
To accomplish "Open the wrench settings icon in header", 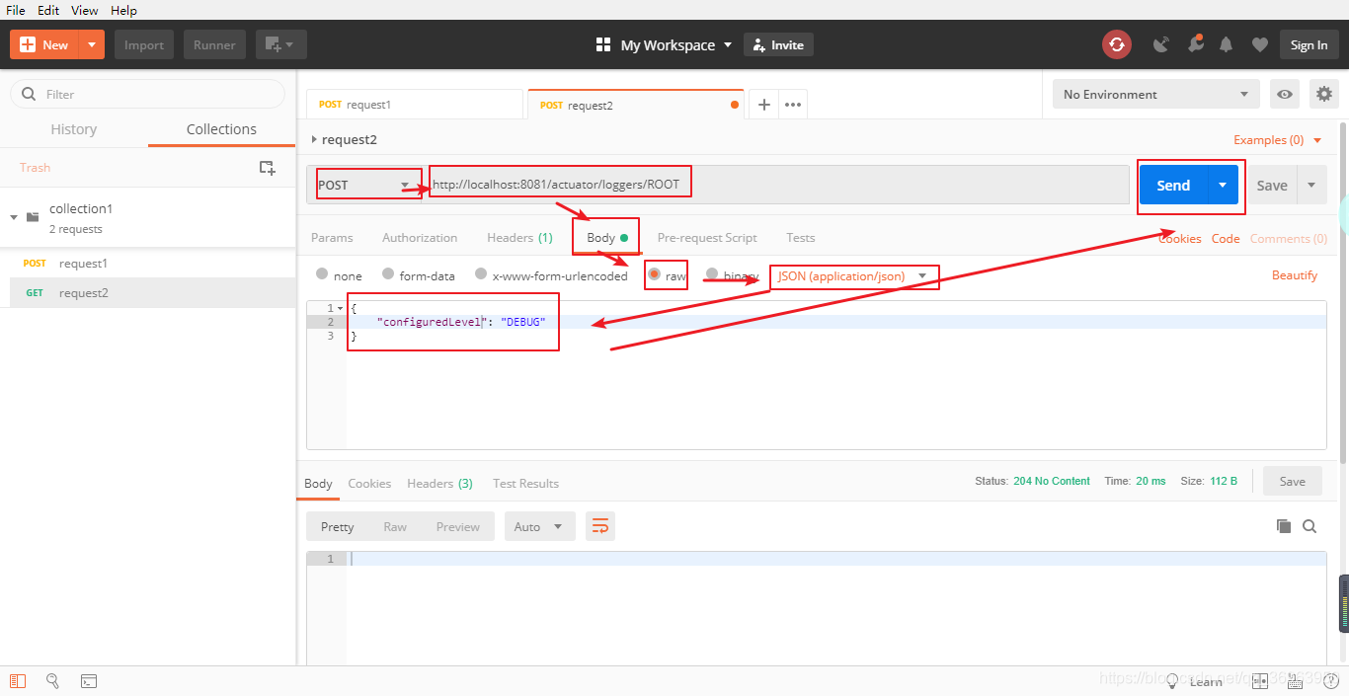I will pyautogui.click(x=1195, y=44).
